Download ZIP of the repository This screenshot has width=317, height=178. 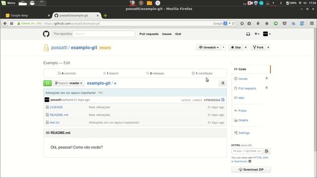[251, 170]
